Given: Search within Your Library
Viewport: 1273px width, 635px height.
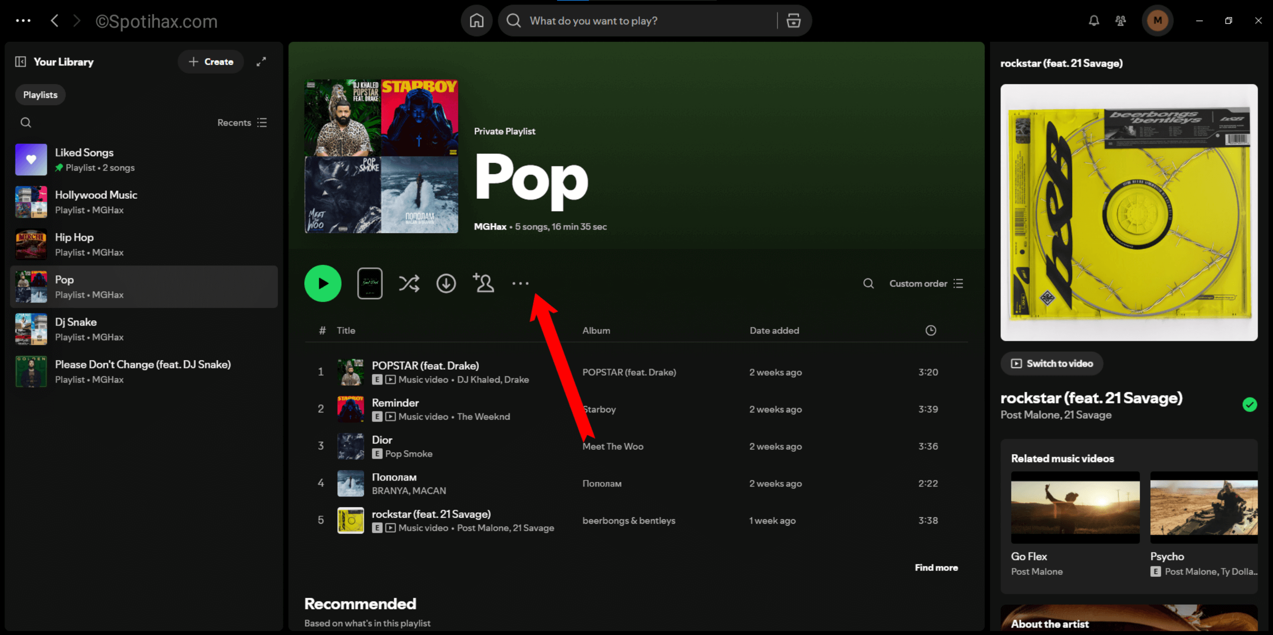Looking at the screenshot, I should [26, 122].
